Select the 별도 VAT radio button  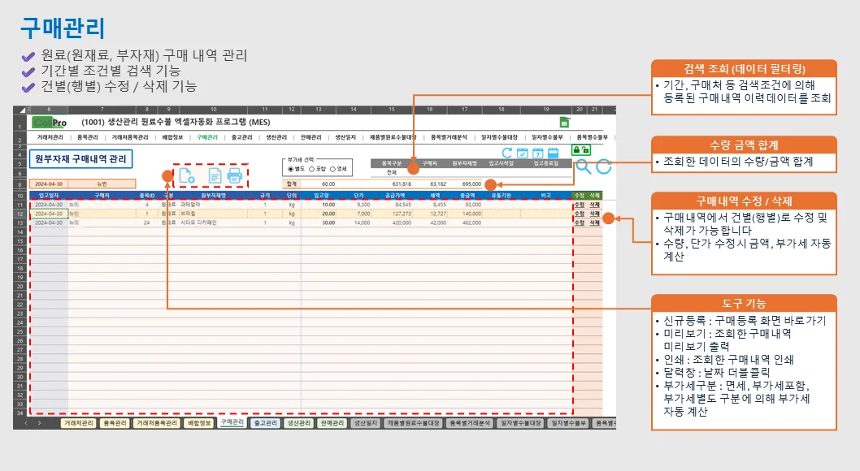coord(290,167)
